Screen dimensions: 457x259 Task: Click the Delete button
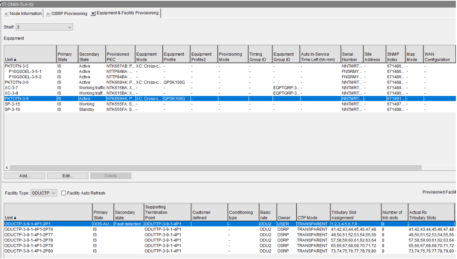[x=111, y=176]
